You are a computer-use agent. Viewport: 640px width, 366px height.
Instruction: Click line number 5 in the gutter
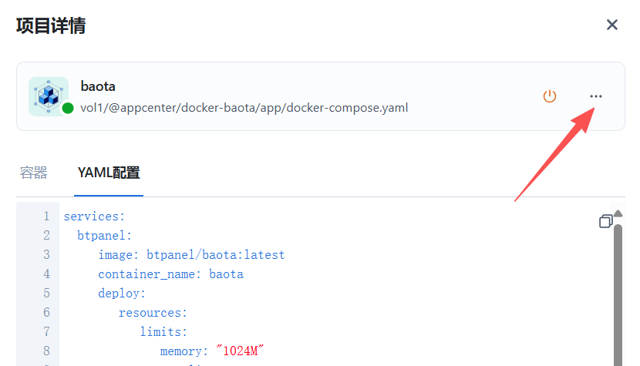coord(46,293)
